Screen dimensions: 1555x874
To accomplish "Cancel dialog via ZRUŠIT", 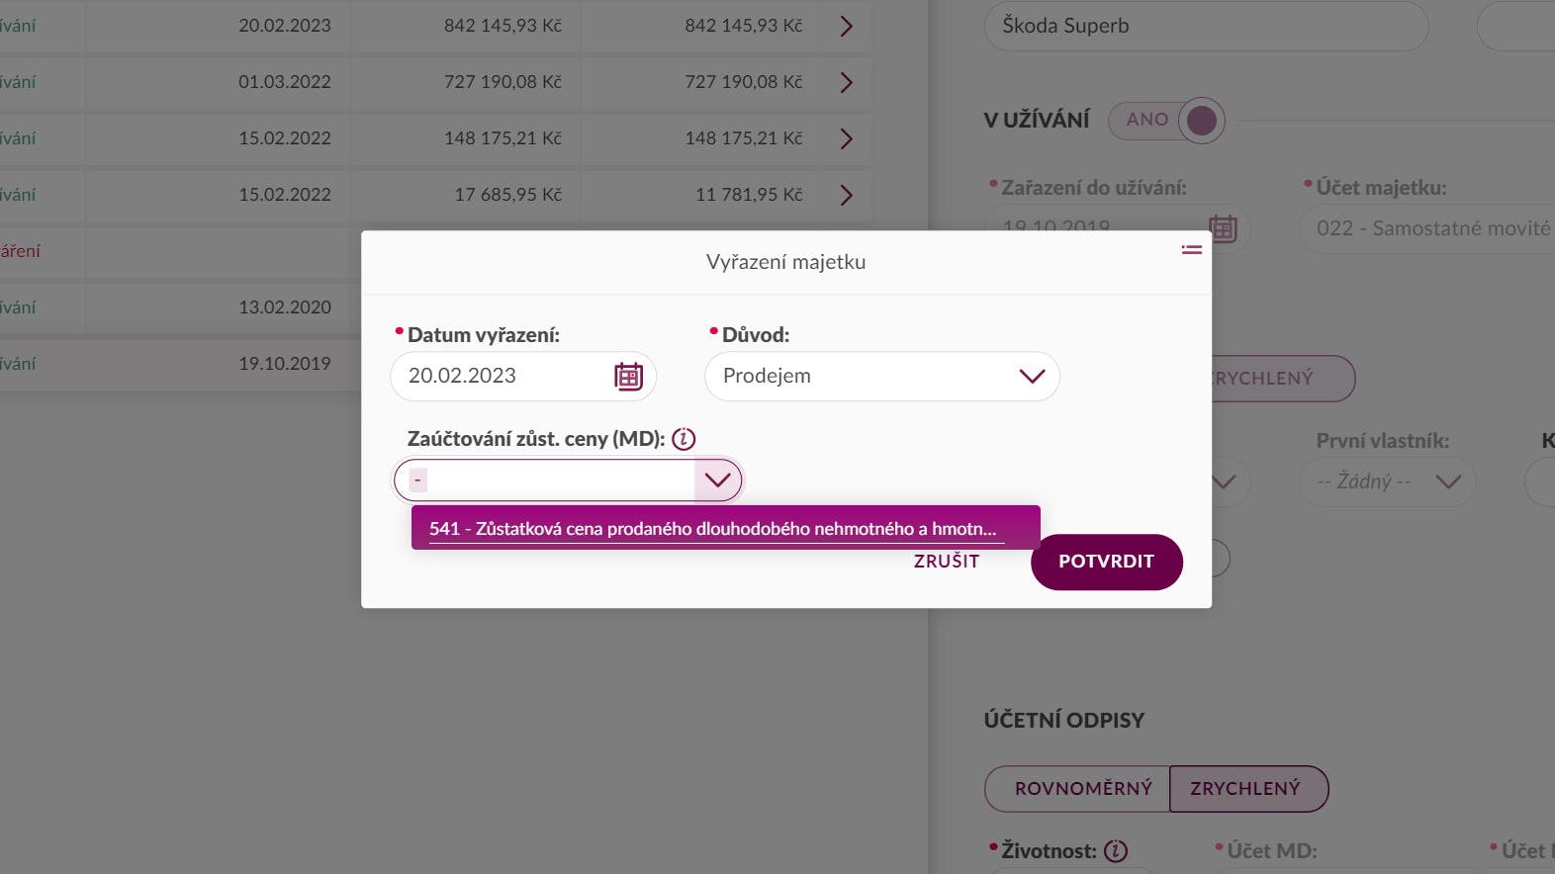I will click(947, 562).
